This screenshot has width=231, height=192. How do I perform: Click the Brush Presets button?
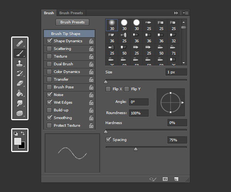[x=72, y=22]
